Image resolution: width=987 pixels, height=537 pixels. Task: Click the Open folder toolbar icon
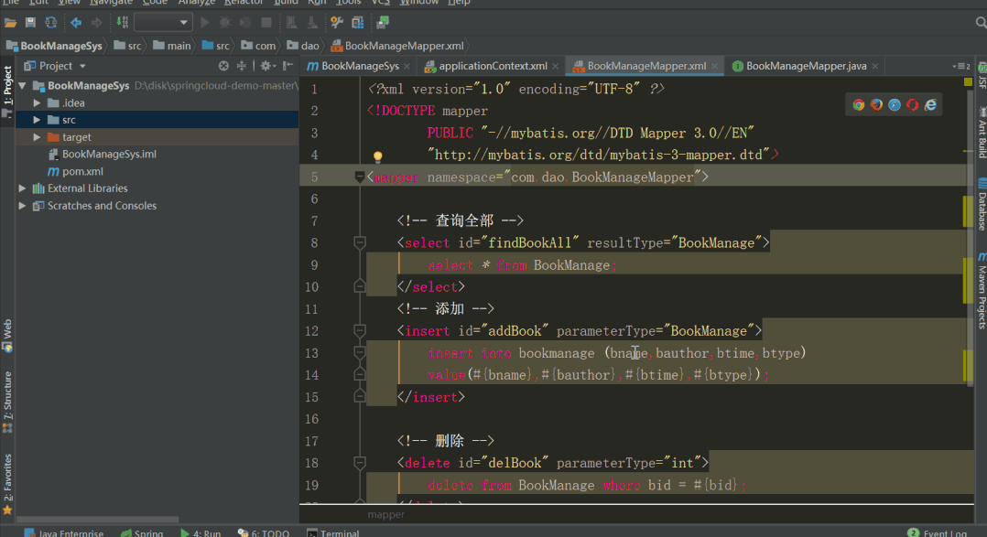click(x=10, y=23)
